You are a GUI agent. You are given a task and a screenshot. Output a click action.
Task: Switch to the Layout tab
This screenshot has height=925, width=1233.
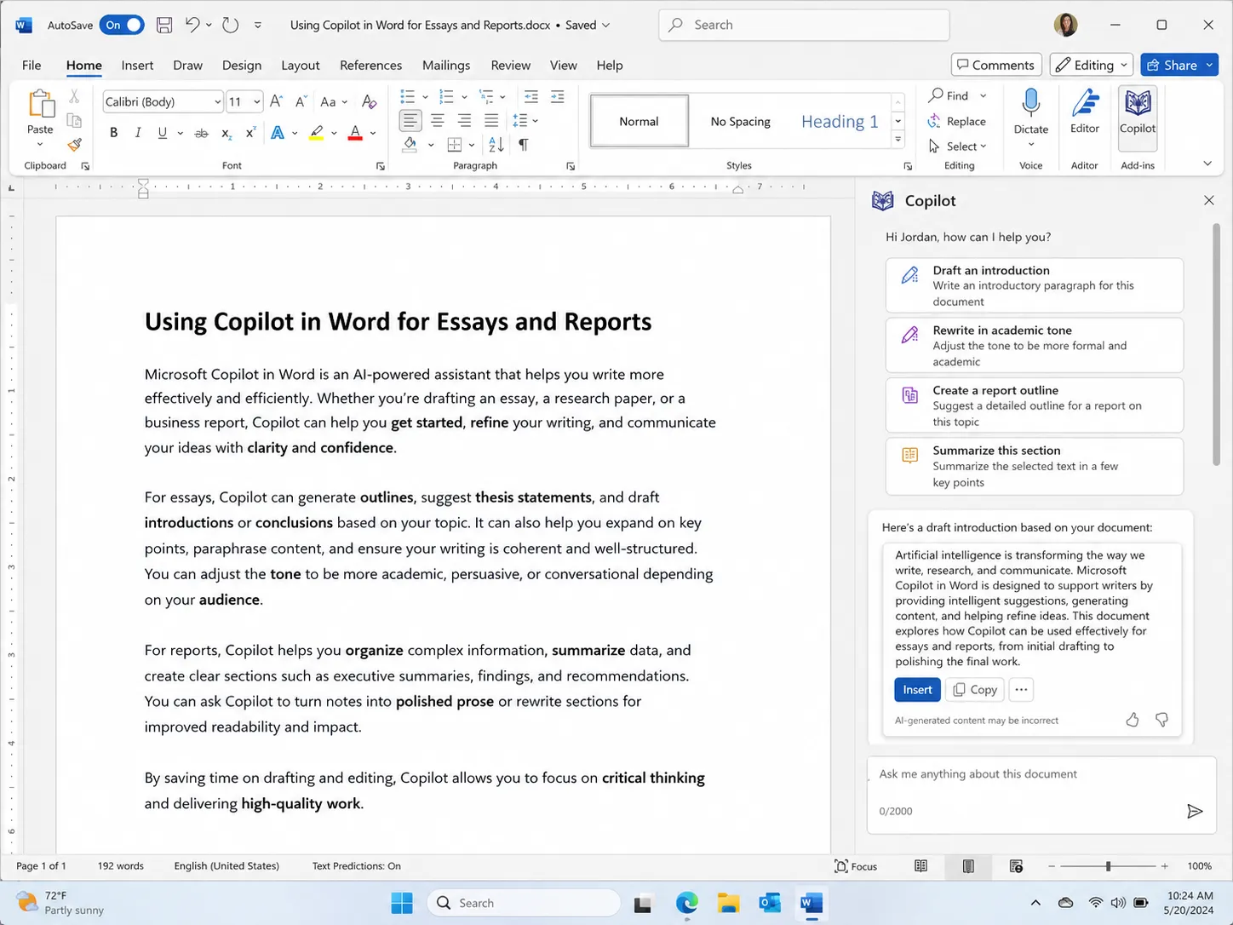(x=301, y=65)
